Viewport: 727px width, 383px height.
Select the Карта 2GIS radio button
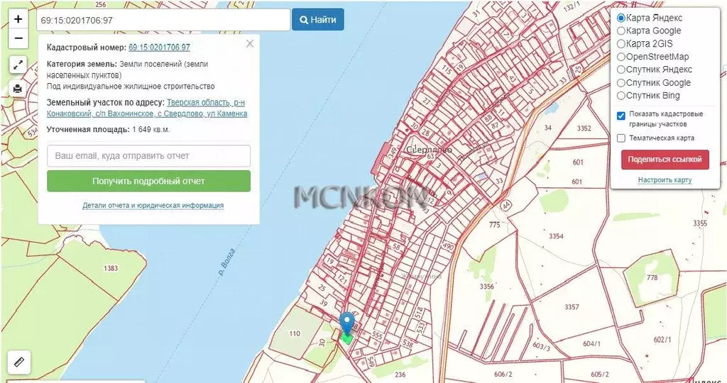[x=621, y=44]
